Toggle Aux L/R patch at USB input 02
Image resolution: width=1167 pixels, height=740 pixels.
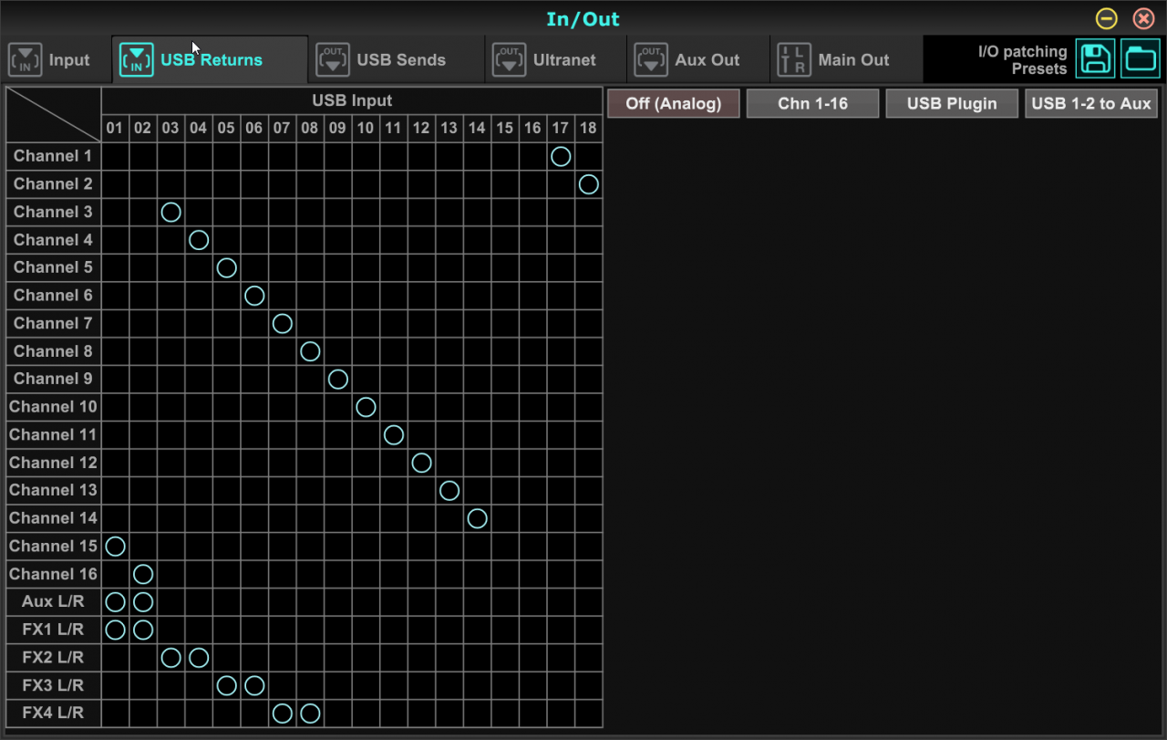click(143, 602)
